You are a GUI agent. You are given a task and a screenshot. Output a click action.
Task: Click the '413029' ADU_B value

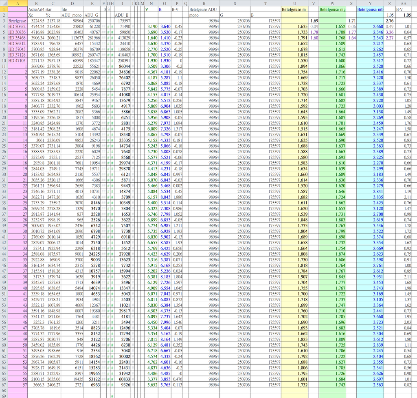click(x=122, y=38)
